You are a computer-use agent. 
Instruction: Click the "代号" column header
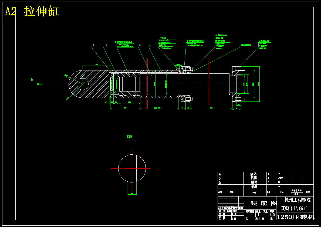pyautogui.click(x=232, y=192)
